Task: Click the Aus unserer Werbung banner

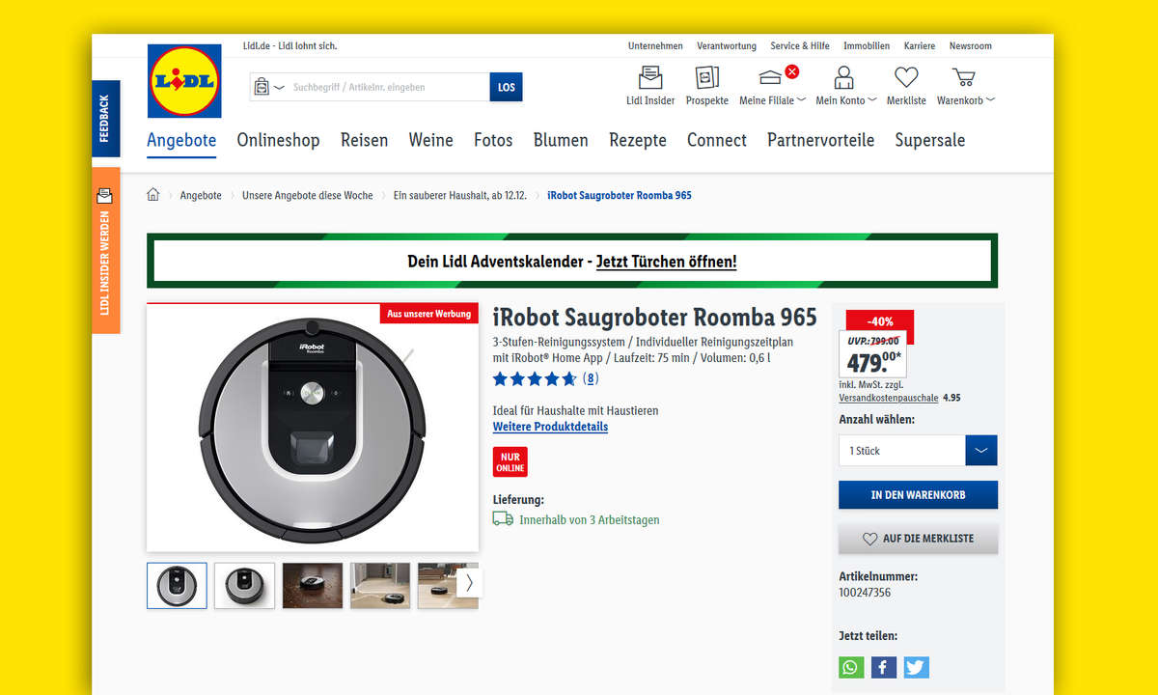Action: [429, 314]
